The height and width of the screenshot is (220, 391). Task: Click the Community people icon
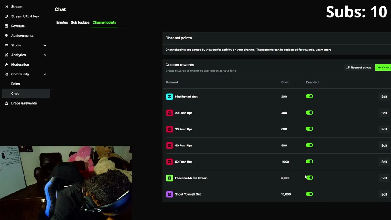point(6,74)
